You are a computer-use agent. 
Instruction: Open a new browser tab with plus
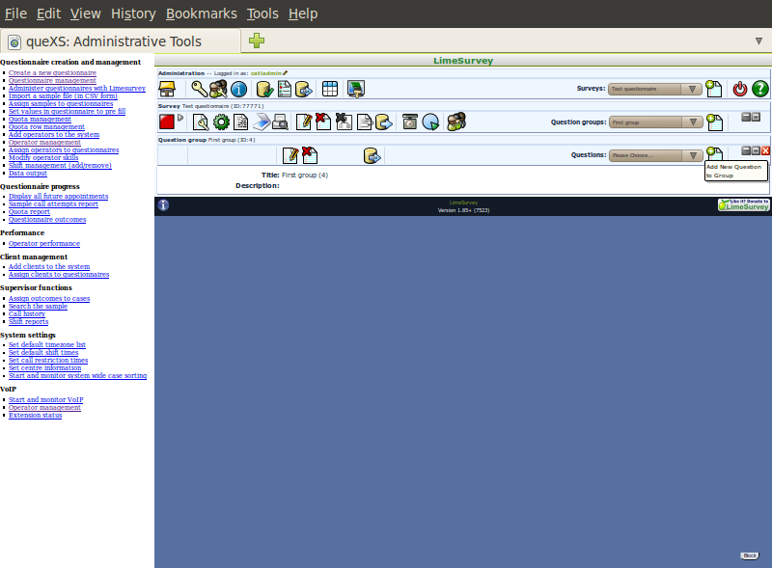[x=256, y=41]
